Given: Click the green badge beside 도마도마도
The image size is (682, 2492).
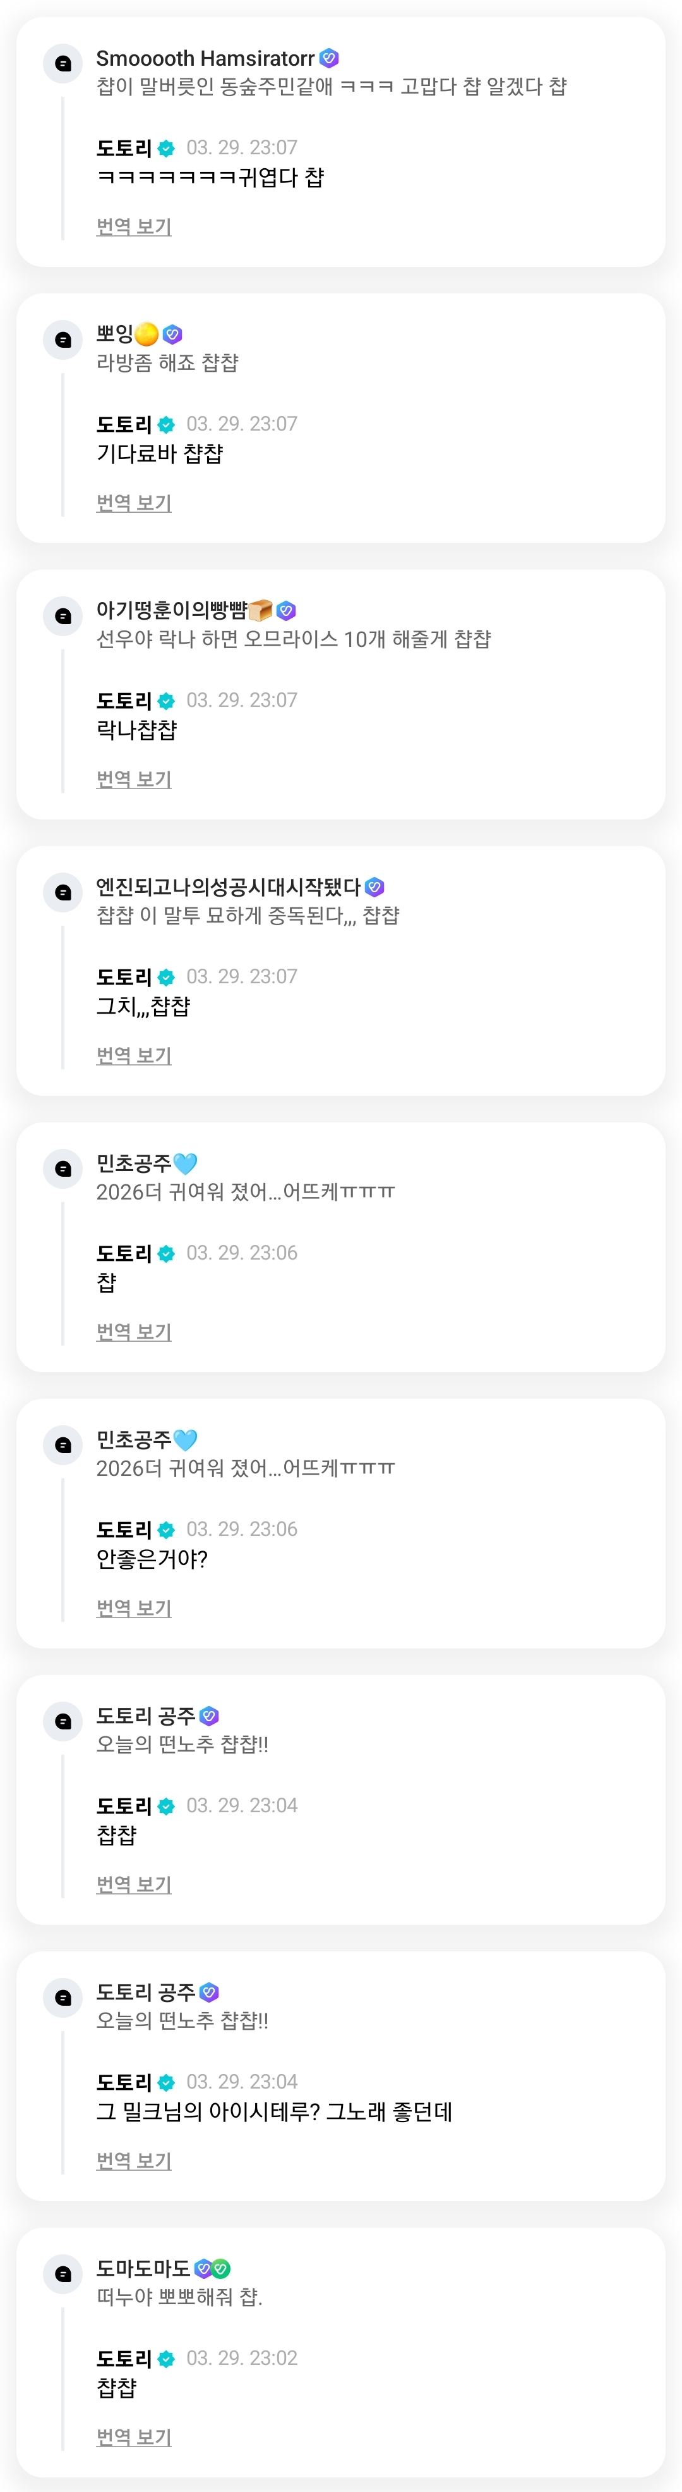Looking at the screenshot, I should tap(221, 2269).
